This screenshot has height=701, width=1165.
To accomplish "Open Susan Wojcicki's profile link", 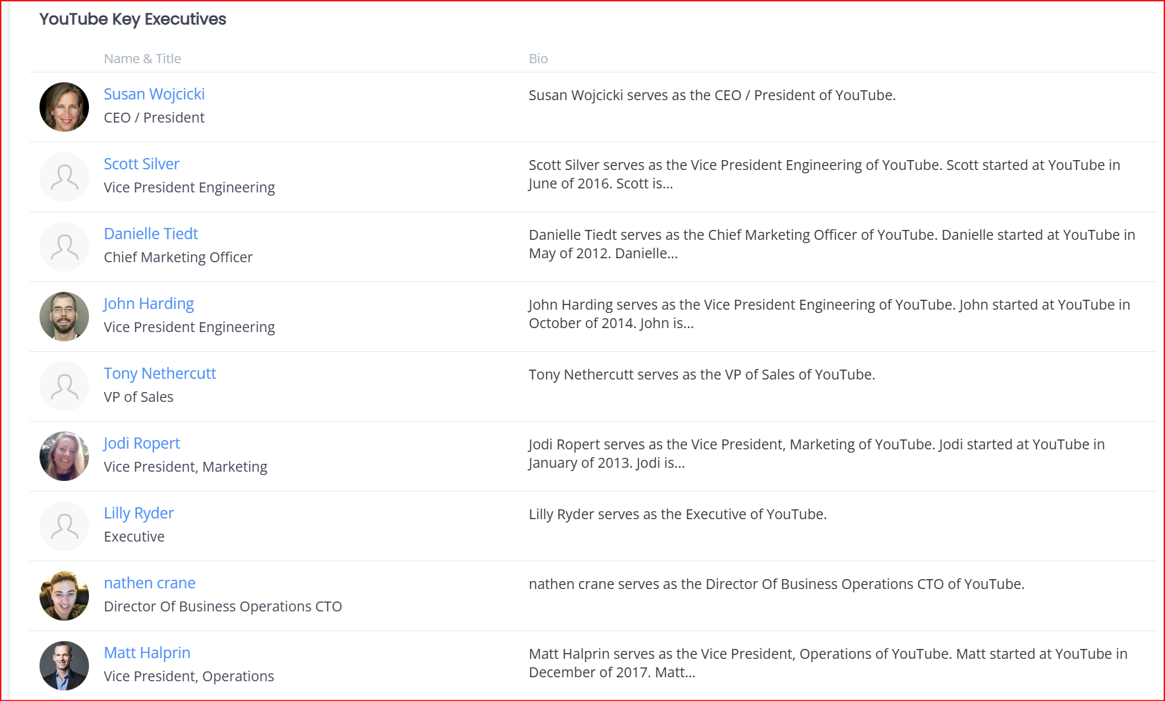I will 154,94.
